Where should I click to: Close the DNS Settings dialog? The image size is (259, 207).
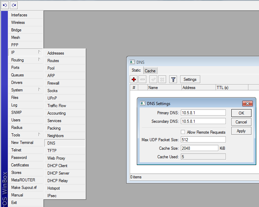pos(247,104)
